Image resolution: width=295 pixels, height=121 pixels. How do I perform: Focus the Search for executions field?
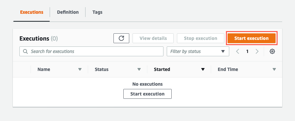point(91,51)
